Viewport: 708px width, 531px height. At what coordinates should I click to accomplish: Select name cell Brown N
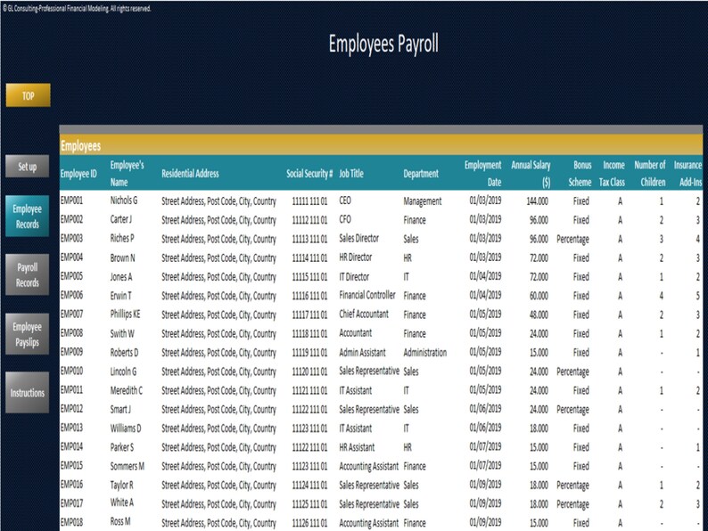[x=122, y=257]
